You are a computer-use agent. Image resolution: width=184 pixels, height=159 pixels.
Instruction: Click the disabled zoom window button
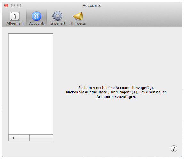pos(19,5)
